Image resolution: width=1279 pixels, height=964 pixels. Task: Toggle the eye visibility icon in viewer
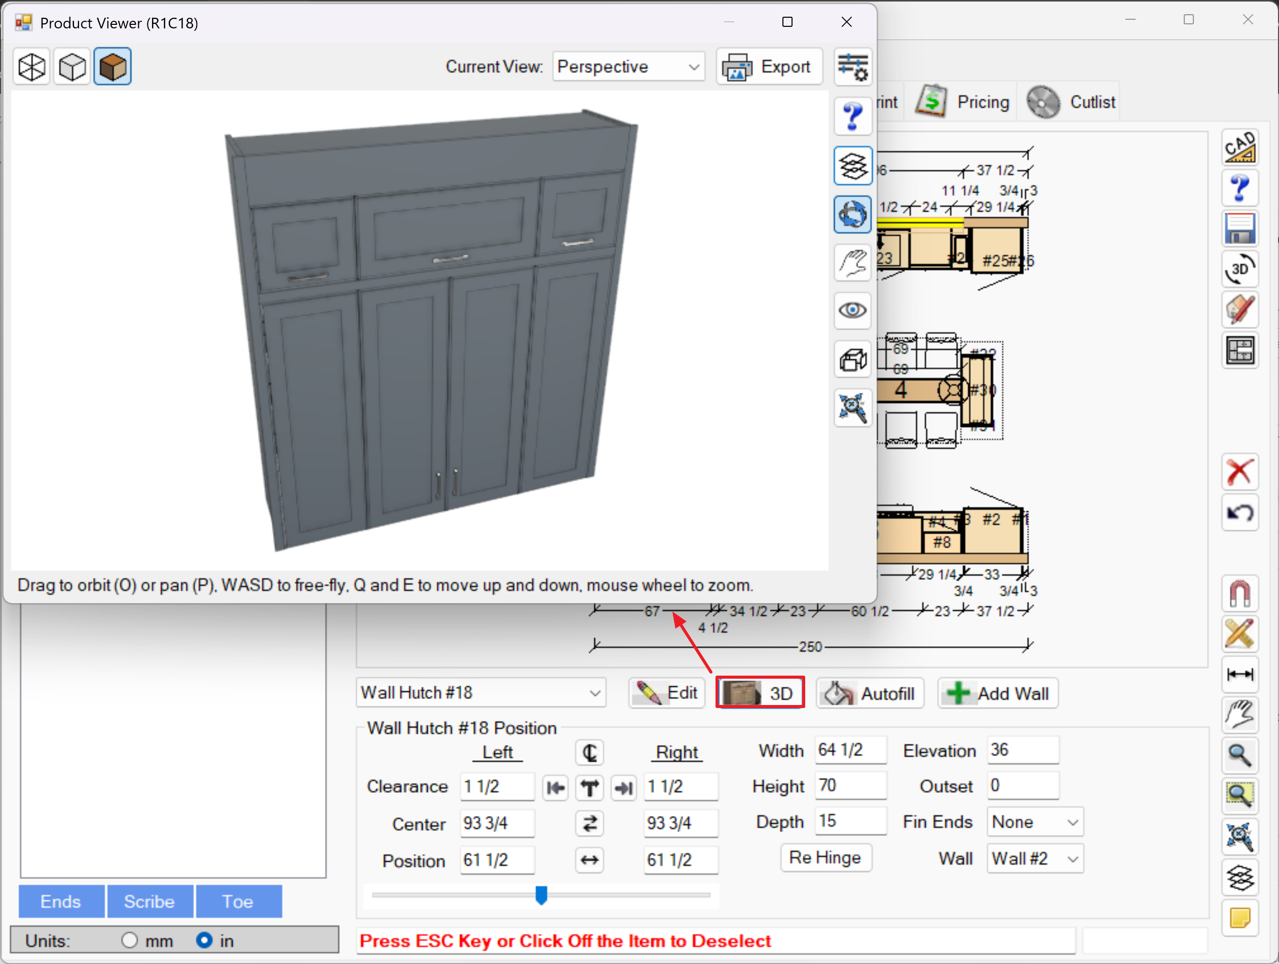853,311
